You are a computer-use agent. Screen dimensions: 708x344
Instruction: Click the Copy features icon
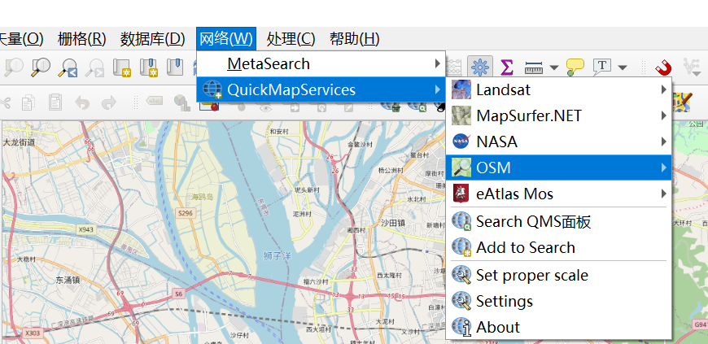(x=28, y=102)
